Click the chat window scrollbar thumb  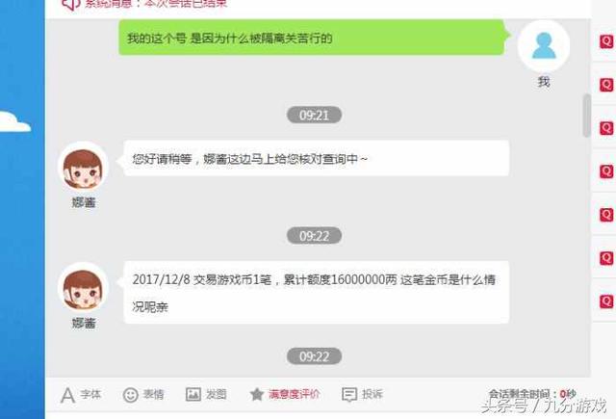pyautogui.click(x=587, y=116)
